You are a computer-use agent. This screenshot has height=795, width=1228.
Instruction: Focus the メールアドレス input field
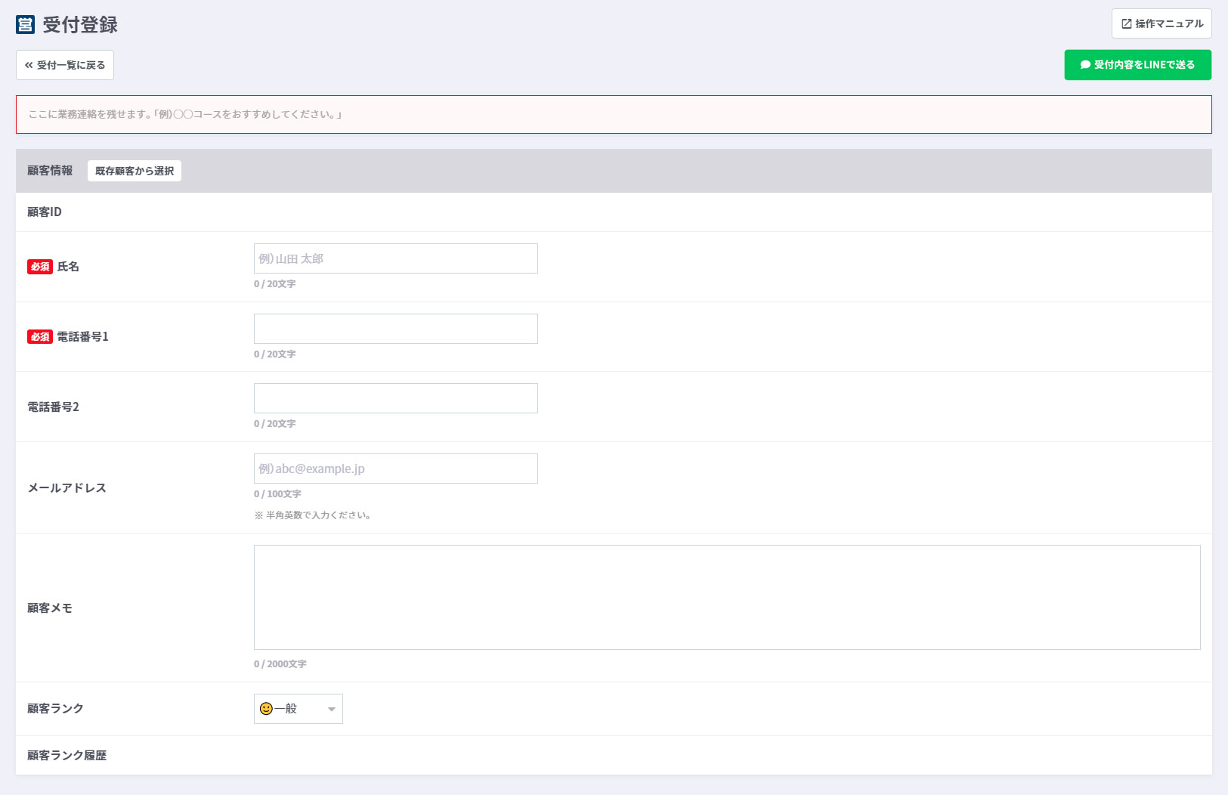[x=395, y=469]
